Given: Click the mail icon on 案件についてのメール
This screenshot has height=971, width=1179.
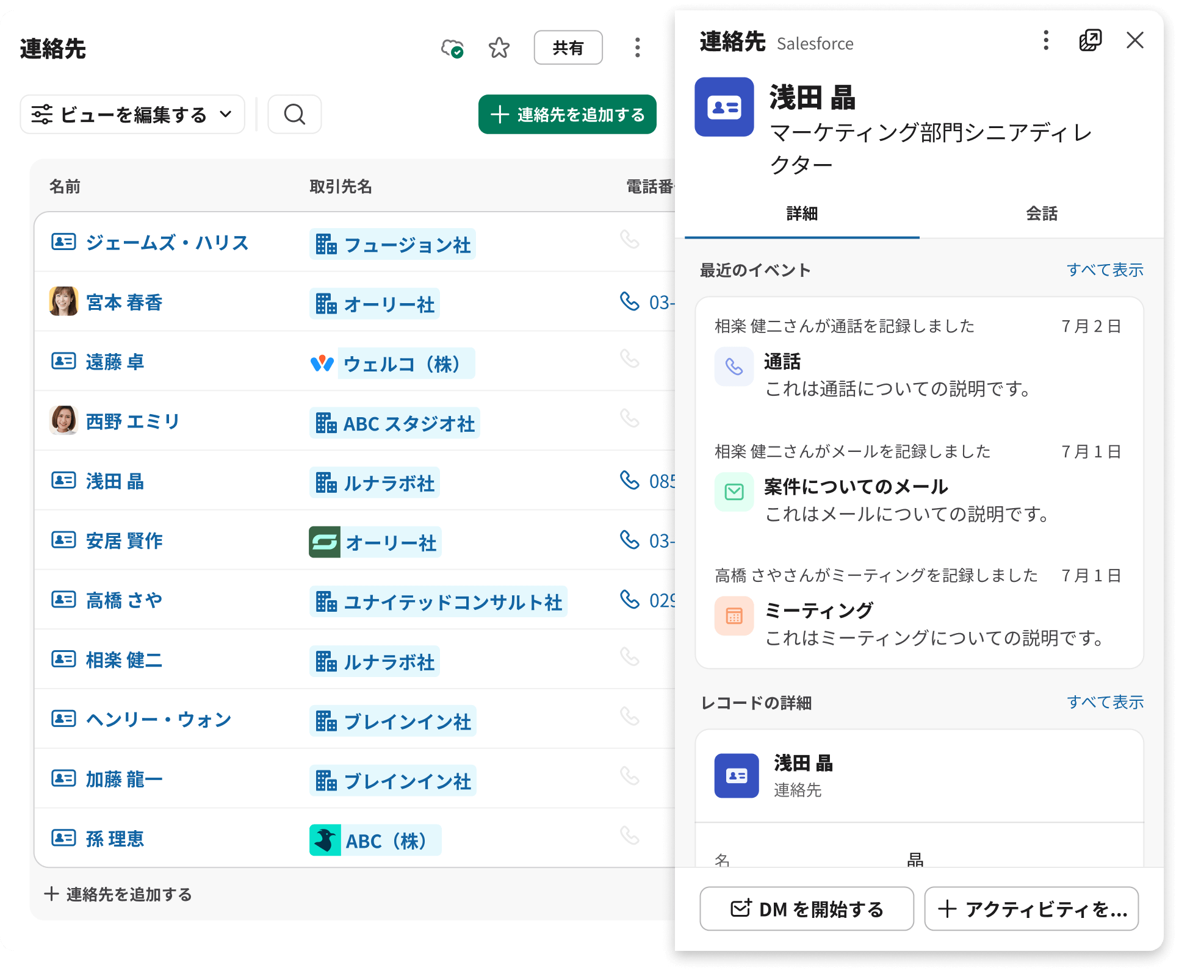Looking at the screenshot, I should 734,492.
